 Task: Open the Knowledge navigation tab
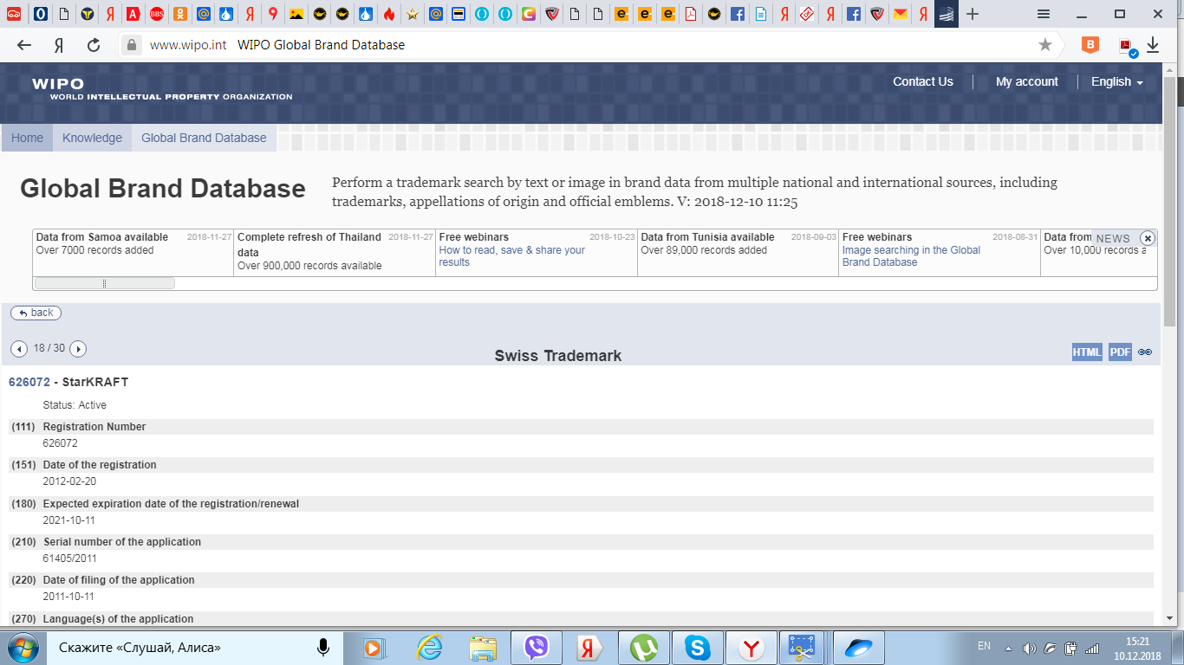92,138
